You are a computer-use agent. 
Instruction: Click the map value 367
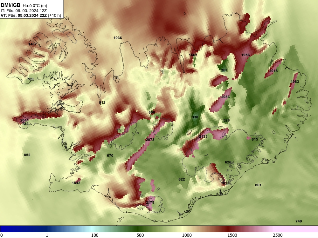pos(224,70)
